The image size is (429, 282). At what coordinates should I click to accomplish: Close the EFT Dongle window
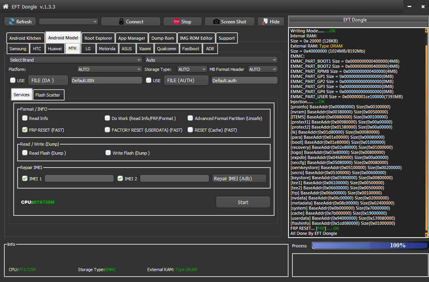pos(423,7)
